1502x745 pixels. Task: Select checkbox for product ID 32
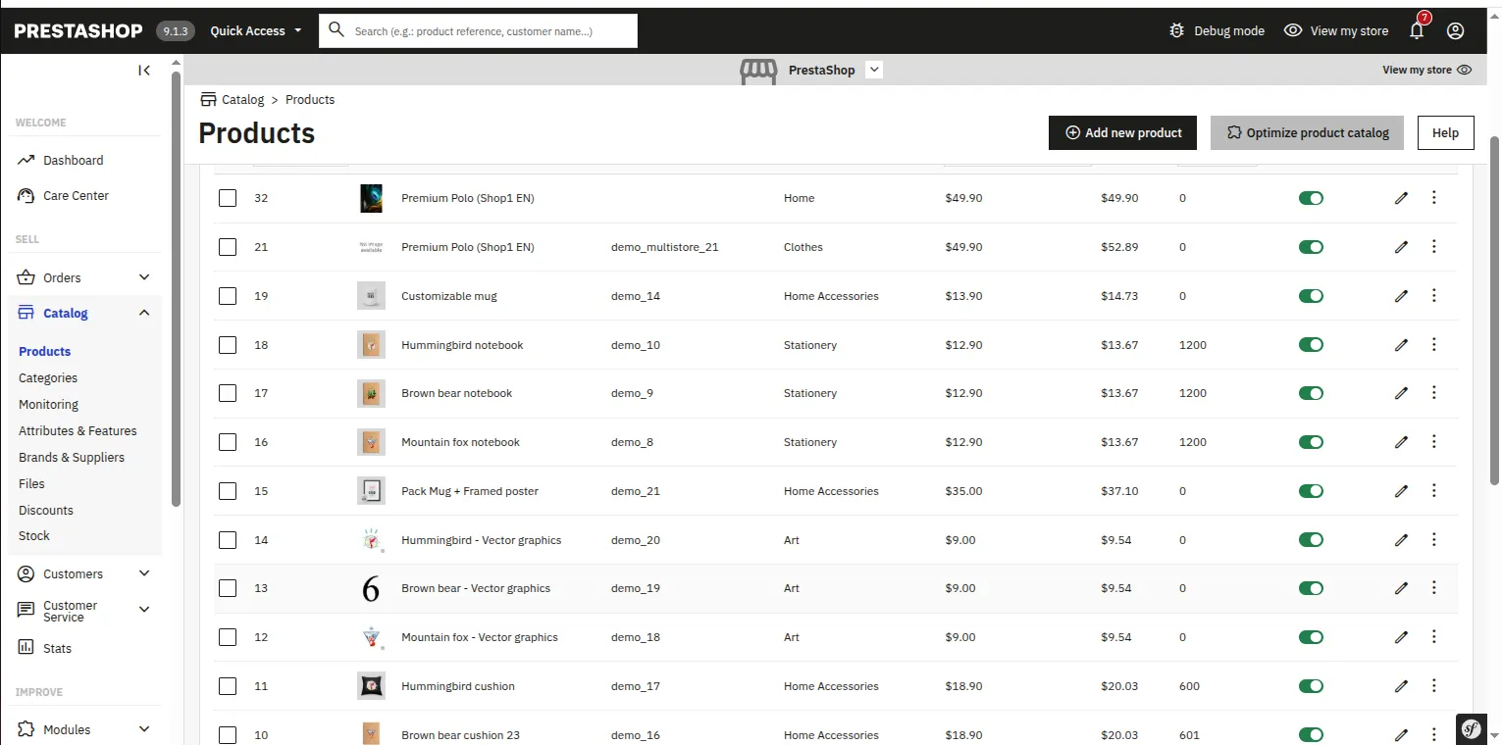(228, 198)
